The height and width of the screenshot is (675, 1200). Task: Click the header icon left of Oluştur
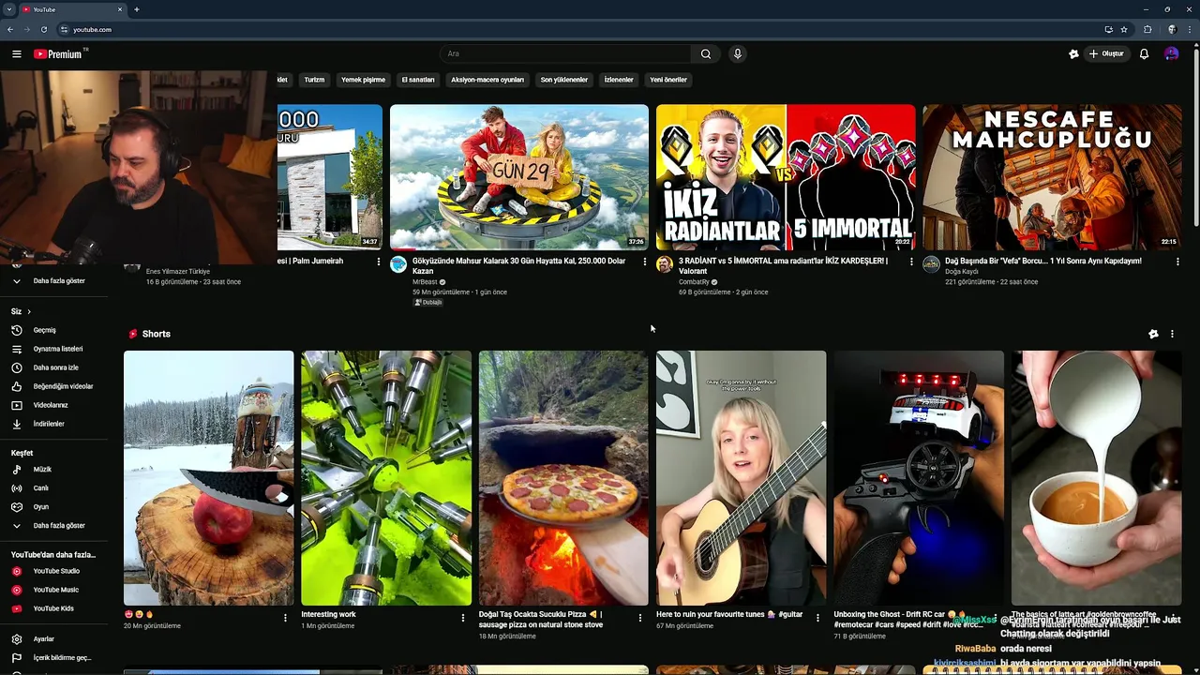(1073, 54)
